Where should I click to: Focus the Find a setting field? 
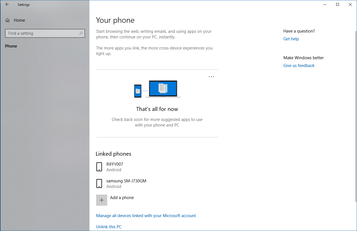(45, 33)
